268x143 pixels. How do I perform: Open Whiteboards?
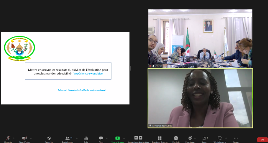(x=220, y=139)
